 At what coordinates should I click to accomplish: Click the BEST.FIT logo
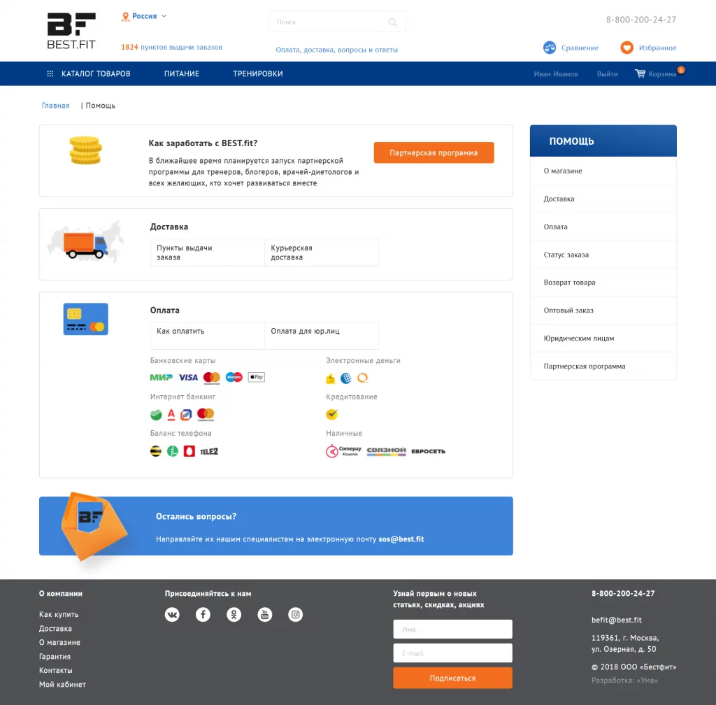pyautogui.click(x=71, y=31)
